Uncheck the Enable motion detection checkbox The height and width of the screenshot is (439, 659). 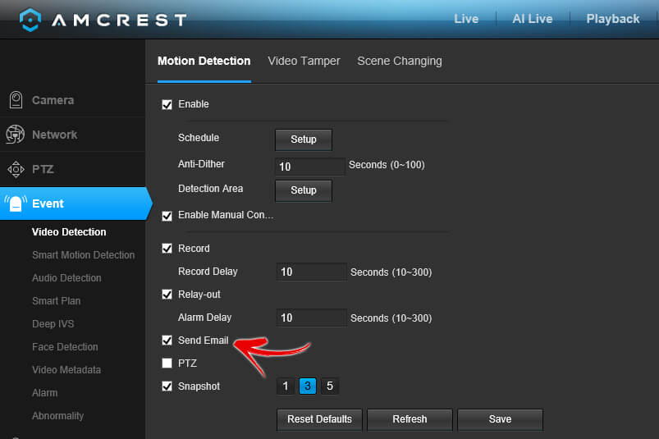(x=167, y=105)
